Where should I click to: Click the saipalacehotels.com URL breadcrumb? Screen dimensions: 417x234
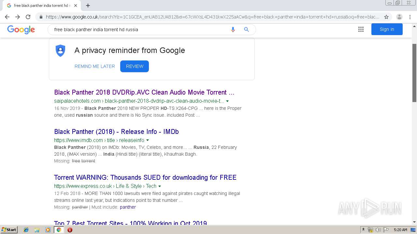139,101
